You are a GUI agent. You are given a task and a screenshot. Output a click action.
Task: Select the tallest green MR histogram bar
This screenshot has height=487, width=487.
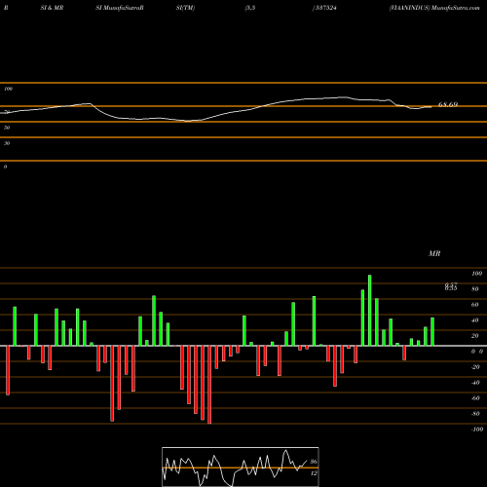pyautogui.click(x=370, y=310)
